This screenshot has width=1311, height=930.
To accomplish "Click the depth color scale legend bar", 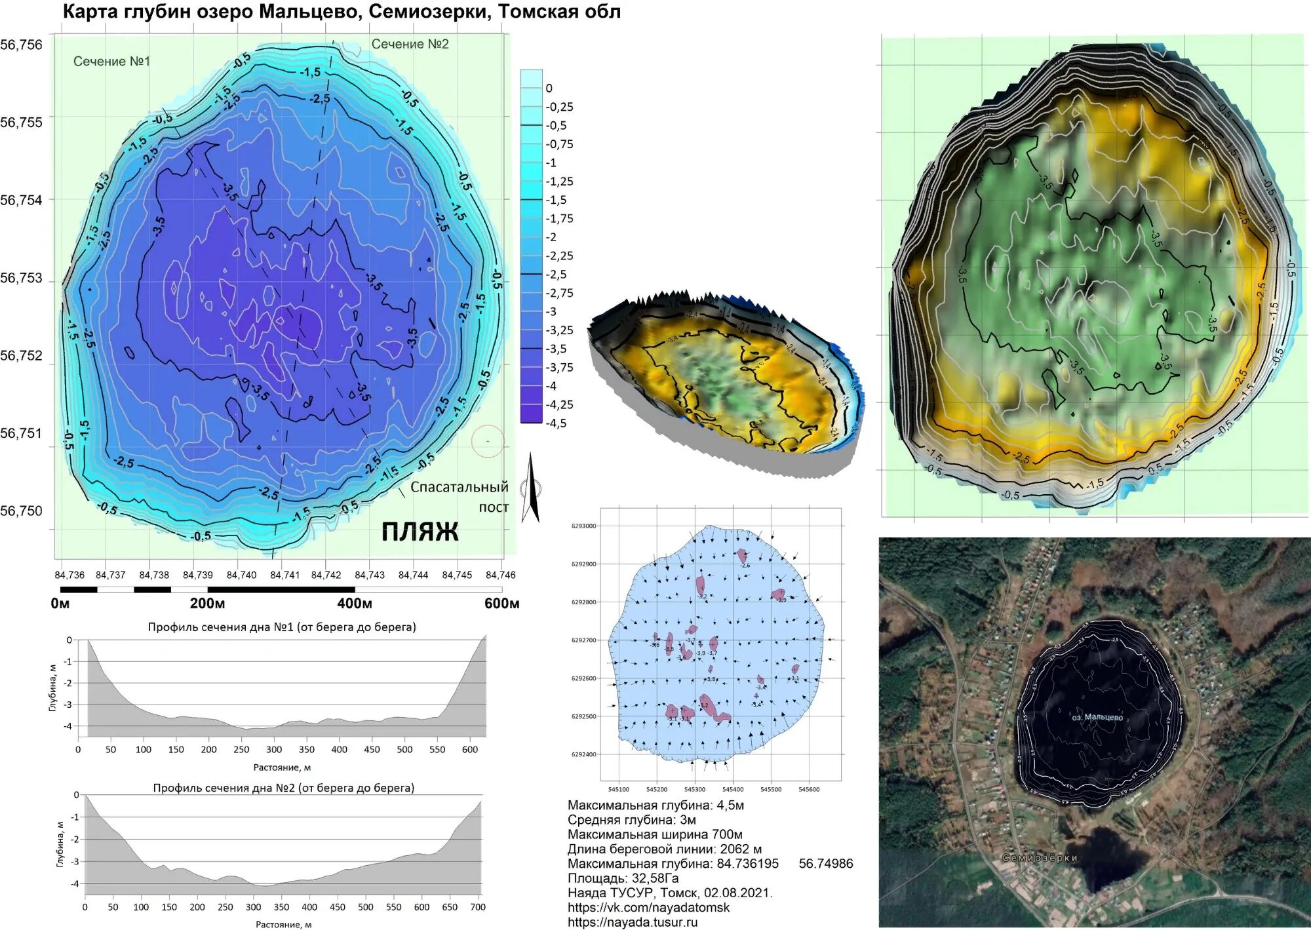I will pyautogui.click(x=532, y=246).
